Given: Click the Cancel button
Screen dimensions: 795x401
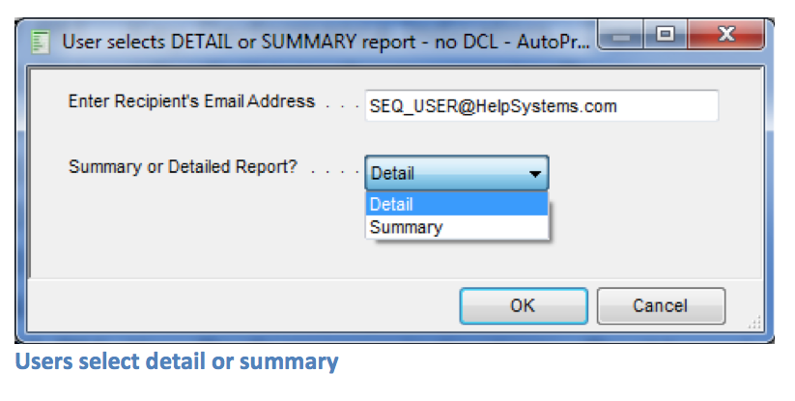Looking at the screenshot, I should [x=660, y=306].
